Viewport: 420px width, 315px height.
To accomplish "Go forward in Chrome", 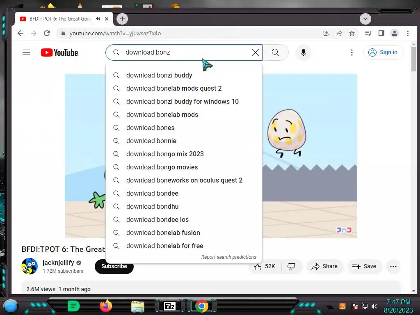I will (x=34, y=33).
